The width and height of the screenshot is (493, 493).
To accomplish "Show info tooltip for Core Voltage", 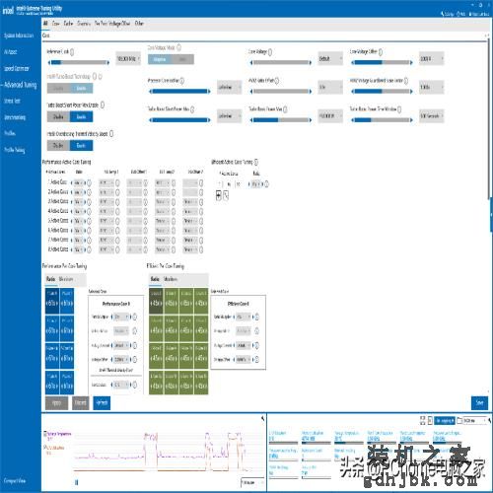I will pyautogui.click(x=270, y=51).
